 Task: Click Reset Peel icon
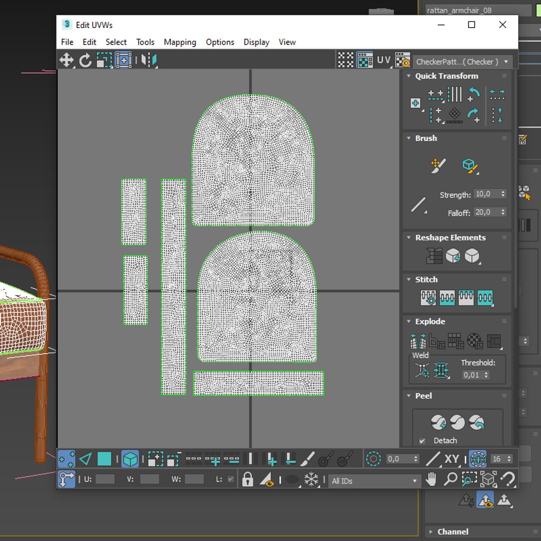point(476,422)
